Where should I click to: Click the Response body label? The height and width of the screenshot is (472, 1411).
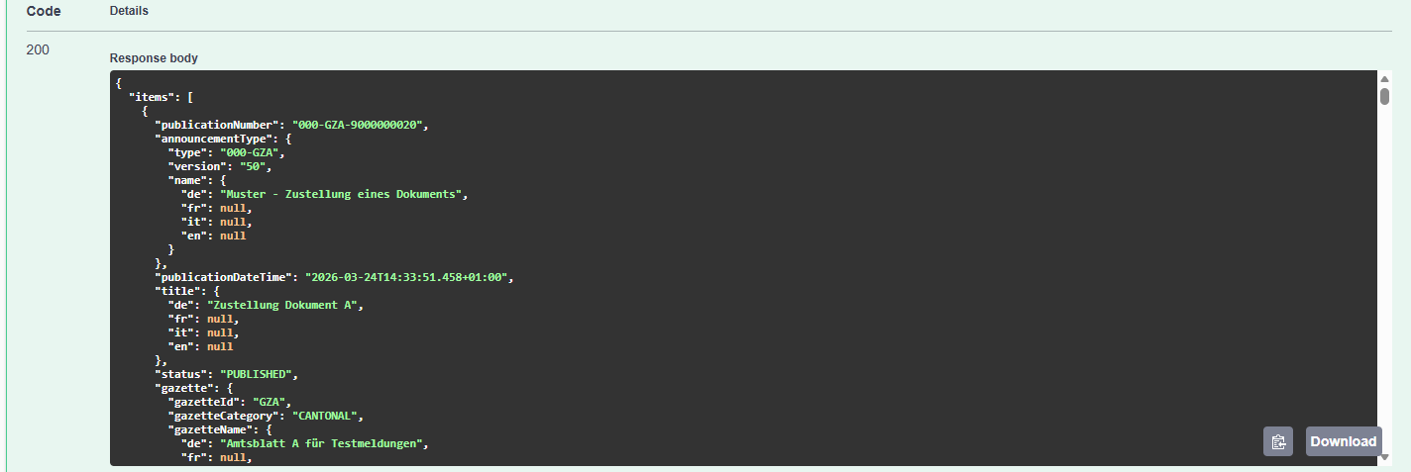tap(154, 58)
